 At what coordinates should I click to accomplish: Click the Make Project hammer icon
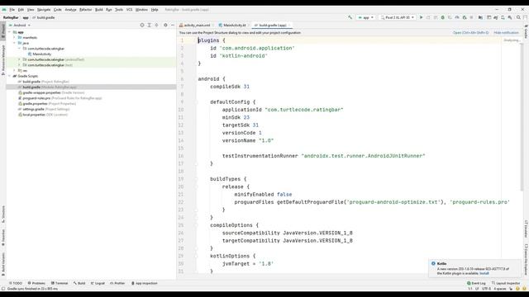tap(350, 17)
